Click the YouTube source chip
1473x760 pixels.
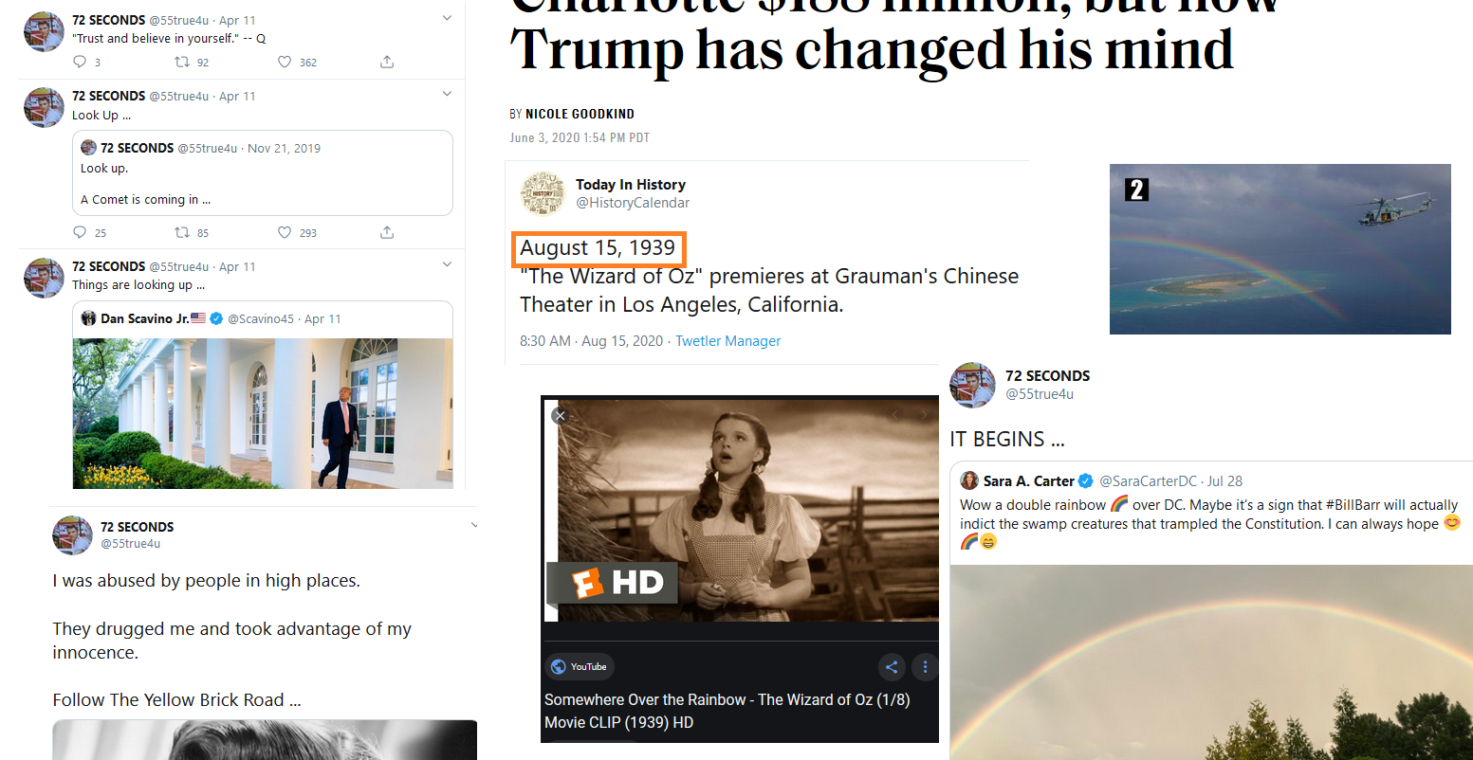(x=580, y=667)
